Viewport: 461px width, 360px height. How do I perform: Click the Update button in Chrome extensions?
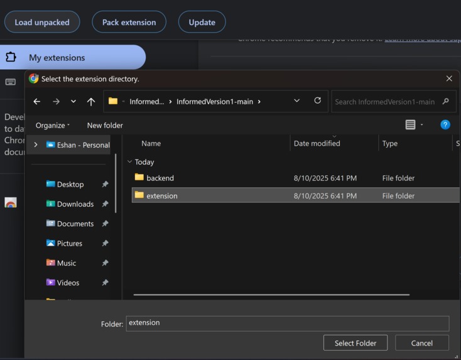(x=202, y=22)
